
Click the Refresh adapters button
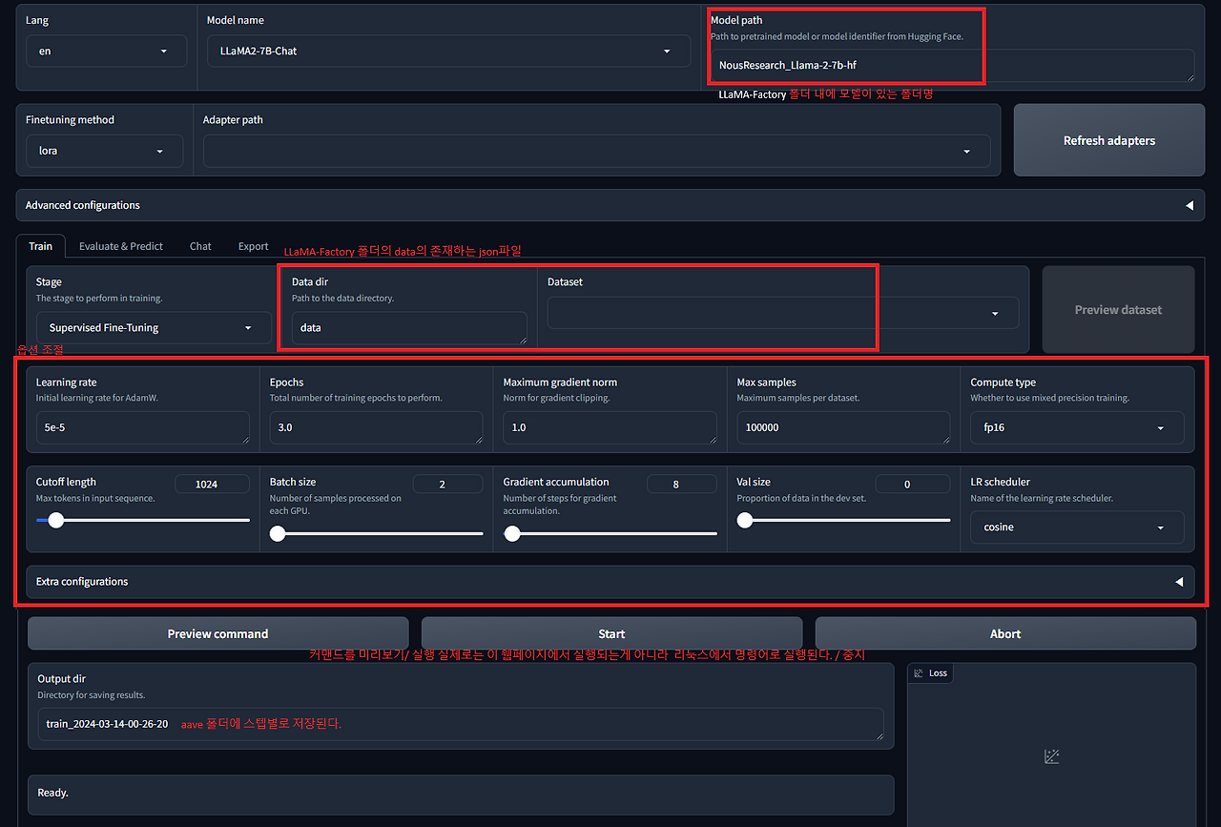tap(1109, 140)
